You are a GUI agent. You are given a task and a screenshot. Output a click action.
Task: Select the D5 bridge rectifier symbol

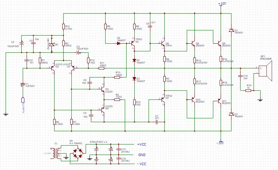[x=78, y=153]
